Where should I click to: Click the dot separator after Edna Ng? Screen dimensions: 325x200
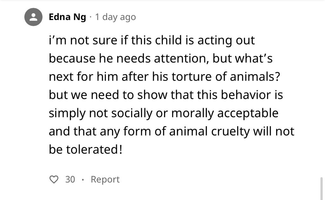(x=90, y=17)
